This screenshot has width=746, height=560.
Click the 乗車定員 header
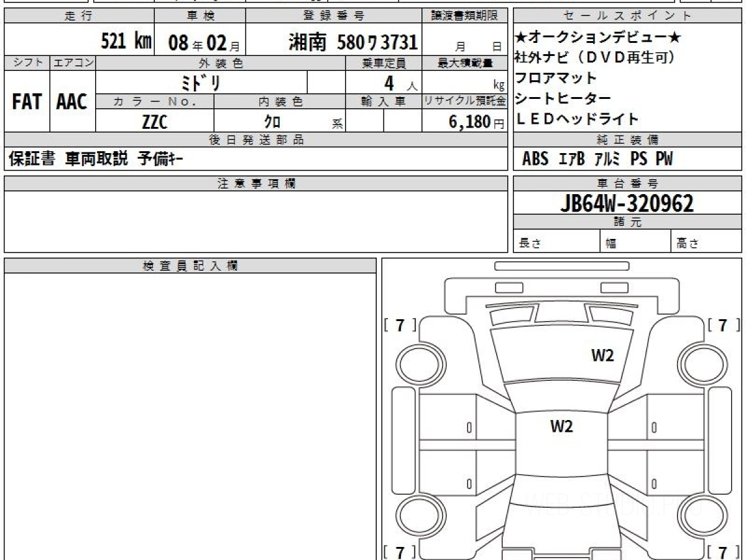point(384,63)
